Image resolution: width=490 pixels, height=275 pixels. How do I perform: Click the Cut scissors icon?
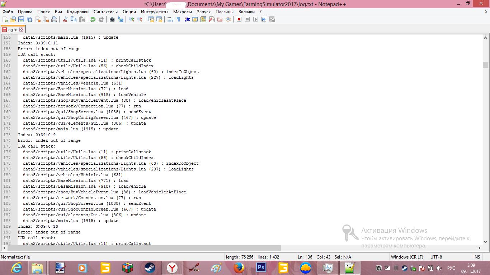[65, 20]
